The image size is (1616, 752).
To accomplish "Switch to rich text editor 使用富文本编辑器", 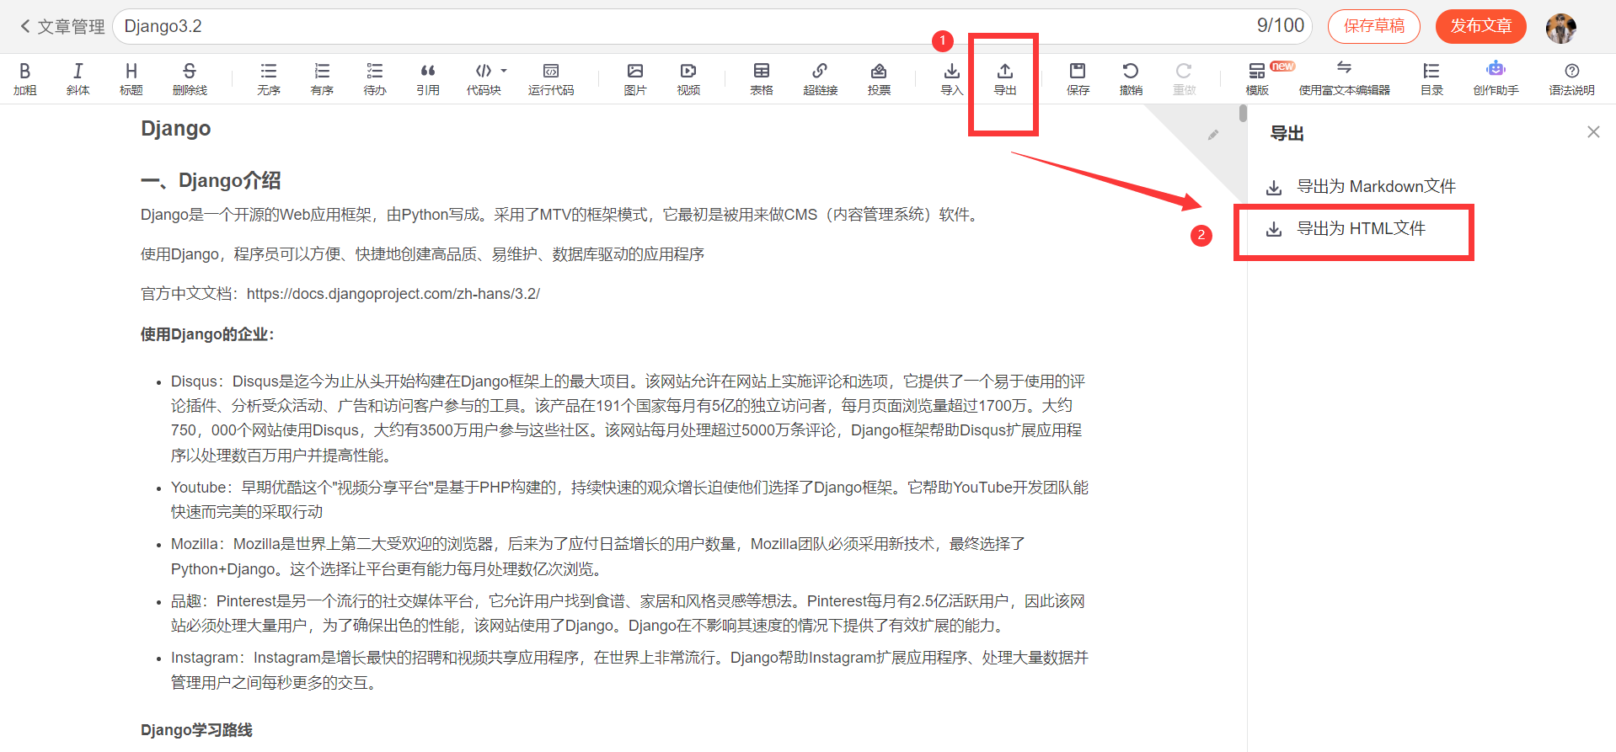I will coord(1344,78).
